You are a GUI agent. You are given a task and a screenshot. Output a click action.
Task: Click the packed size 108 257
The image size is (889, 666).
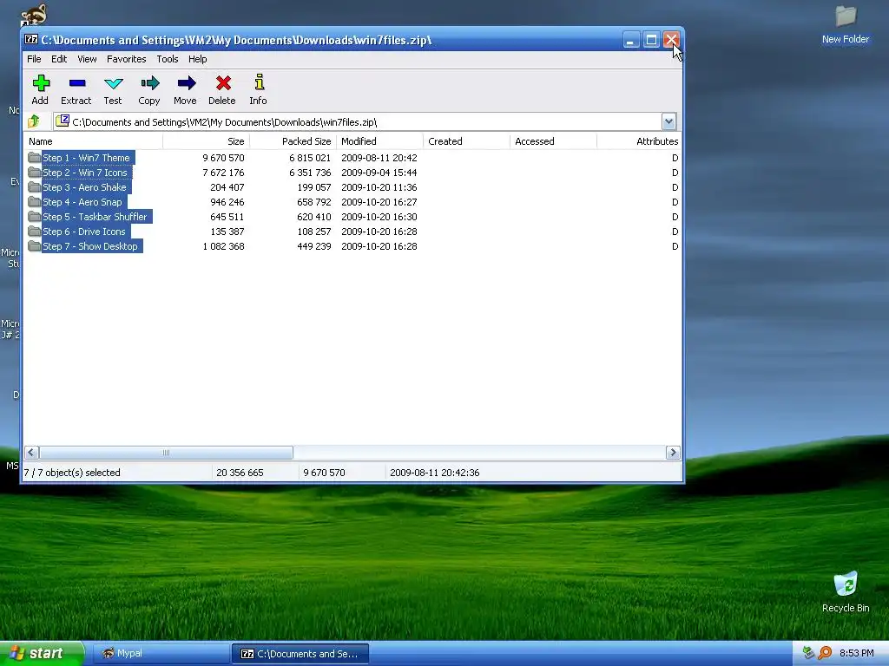314,232
